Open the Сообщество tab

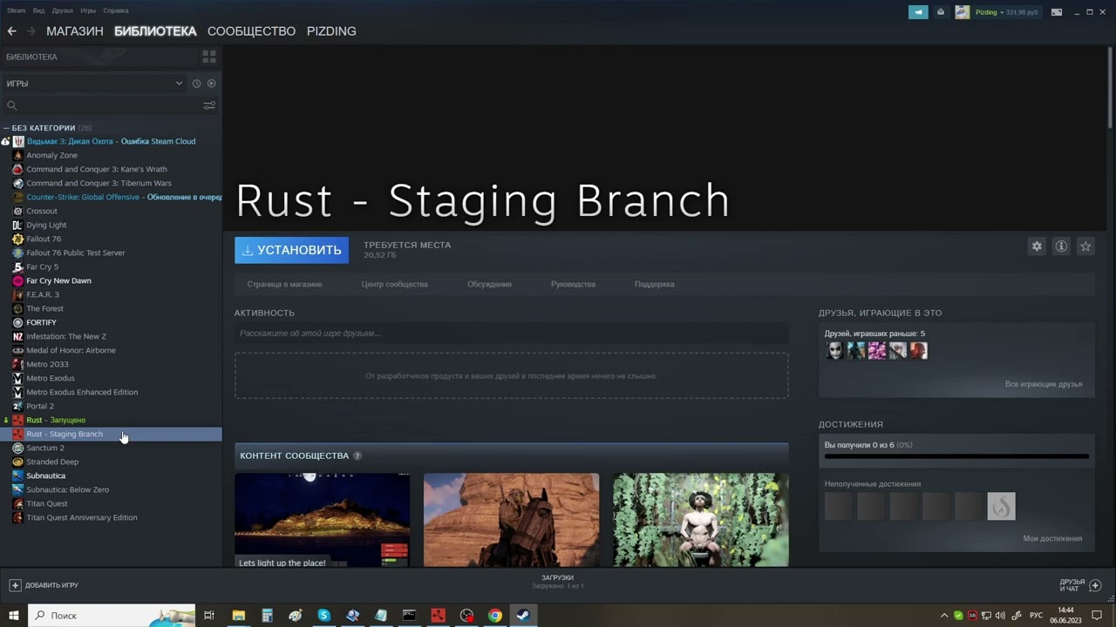tap(251, 31)
